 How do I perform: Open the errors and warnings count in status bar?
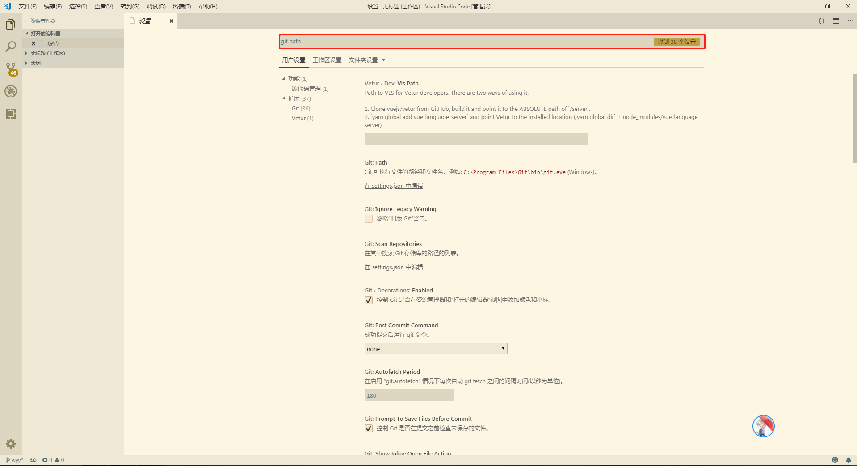pyautogui.click(x=53, y=460)
